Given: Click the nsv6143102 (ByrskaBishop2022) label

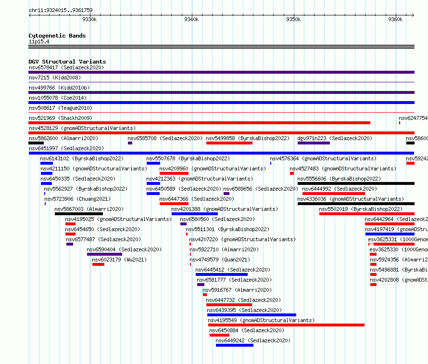Looking at the screenshot, I should click(82, 158).
